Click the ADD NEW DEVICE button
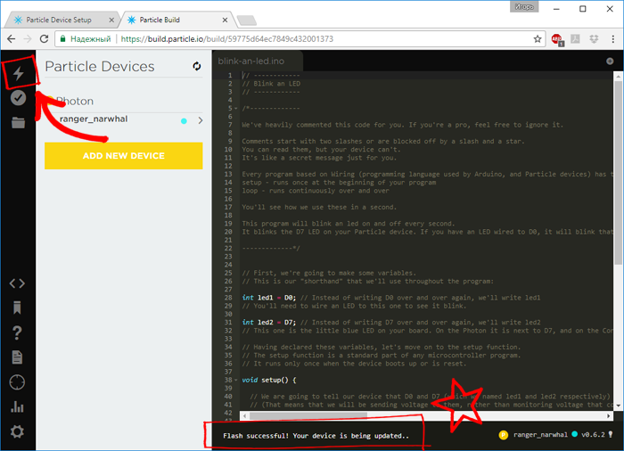This screenshot has height=451, width=624. click(123, 156)
